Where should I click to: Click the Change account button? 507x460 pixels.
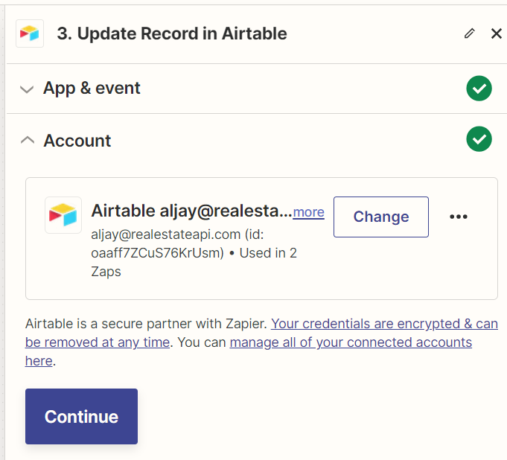(x=381, y=217)
